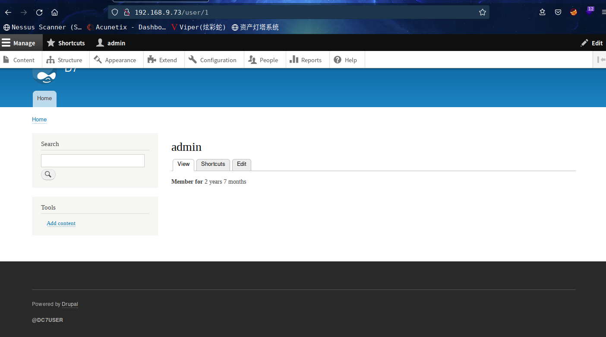606x337 pixels.
Task: Click the Drupal logo in site header
Action: [x=44, y=76]
